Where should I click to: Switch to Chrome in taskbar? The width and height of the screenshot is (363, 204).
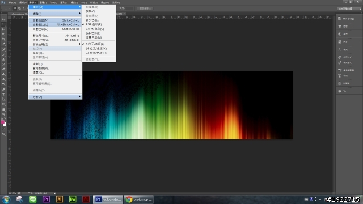pyautogui.click(x=138, y=199)
